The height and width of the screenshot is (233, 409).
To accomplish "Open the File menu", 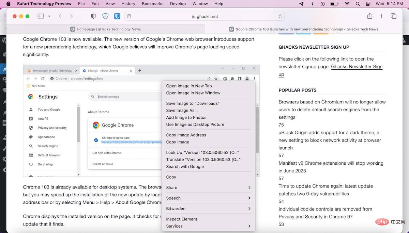I will point(81,4).
